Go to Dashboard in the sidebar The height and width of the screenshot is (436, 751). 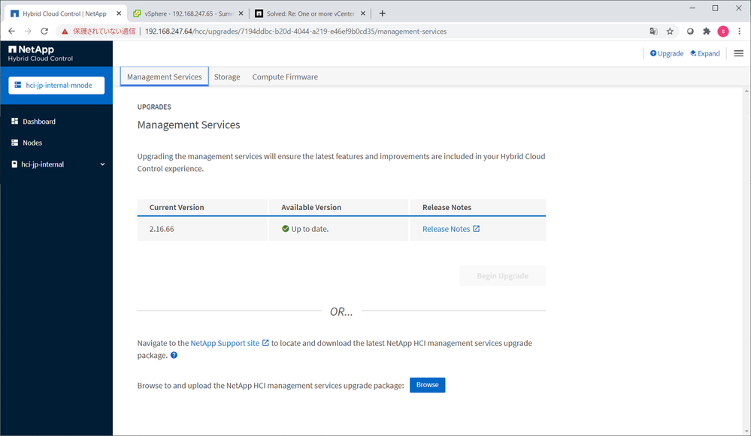coord(38,122)
